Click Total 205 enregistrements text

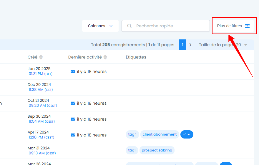(118, 45)
